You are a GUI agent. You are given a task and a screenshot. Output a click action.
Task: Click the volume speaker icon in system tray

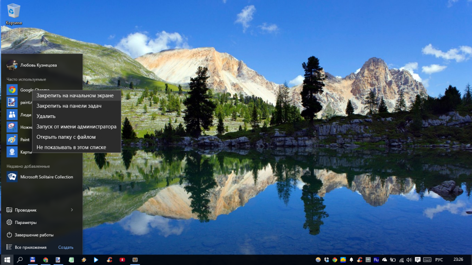408,260
